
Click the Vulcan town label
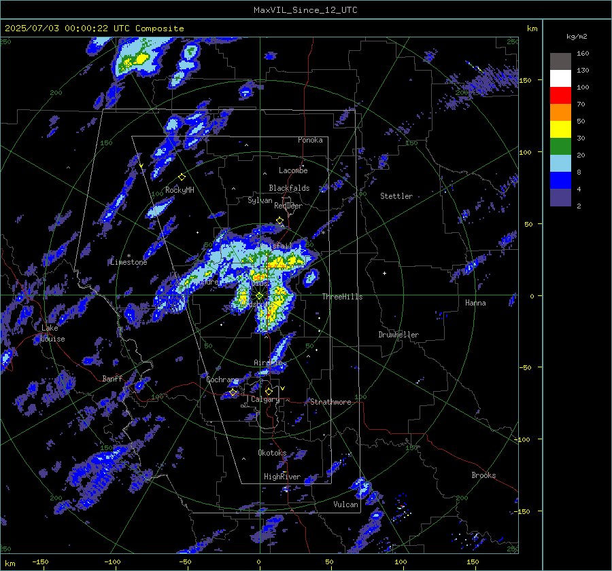point(345,504)
